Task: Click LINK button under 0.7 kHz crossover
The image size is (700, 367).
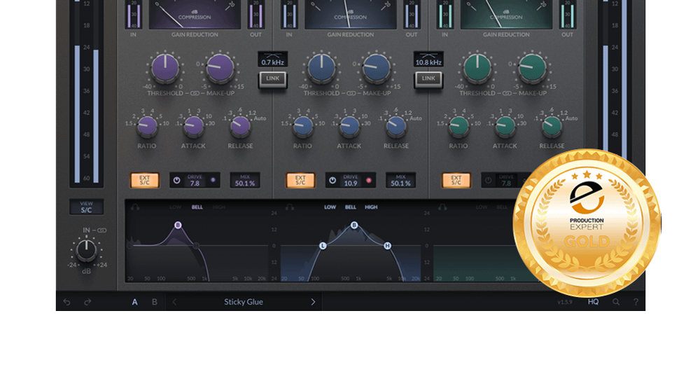Action: pos(273,78)
